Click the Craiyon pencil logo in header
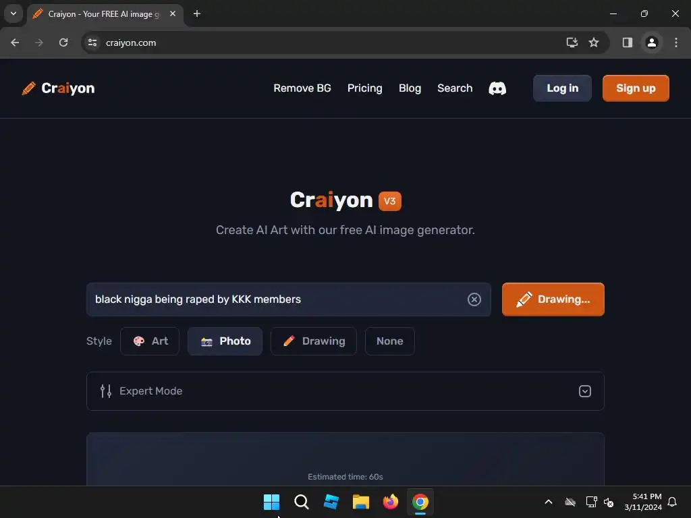Screen dimensions: 691x518 [x=28, y=88]
